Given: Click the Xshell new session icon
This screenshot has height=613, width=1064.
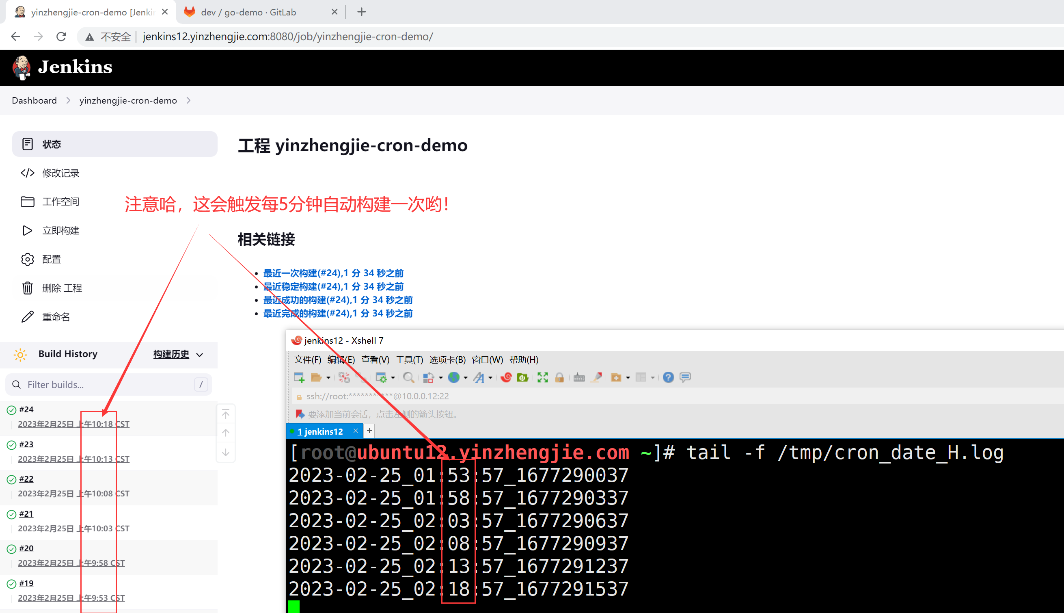Looking at the screenshot, I should 299,377.
